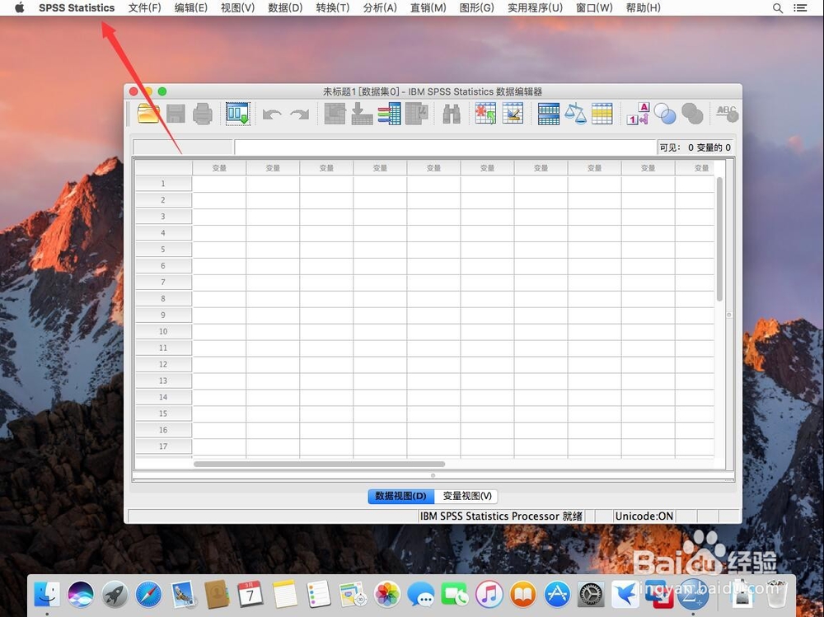The image size is (824, 617).
Task: Click the 'Unicode:ON' status bar entry
Action: click(x=644, y=517)
